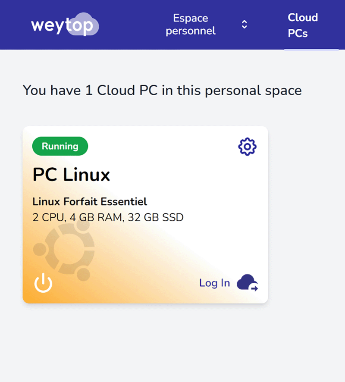Viewport: 345px width, 382px height.
Task: Expand the Espace personnel space selector
Action: [x=191, y=25]
